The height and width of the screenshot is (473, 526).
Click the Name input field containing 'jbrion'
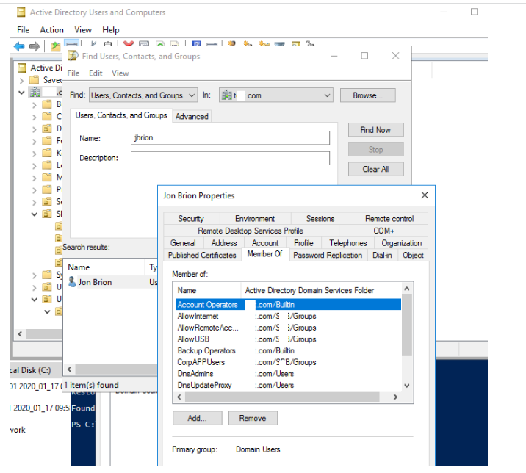click(x=230, y=138)
